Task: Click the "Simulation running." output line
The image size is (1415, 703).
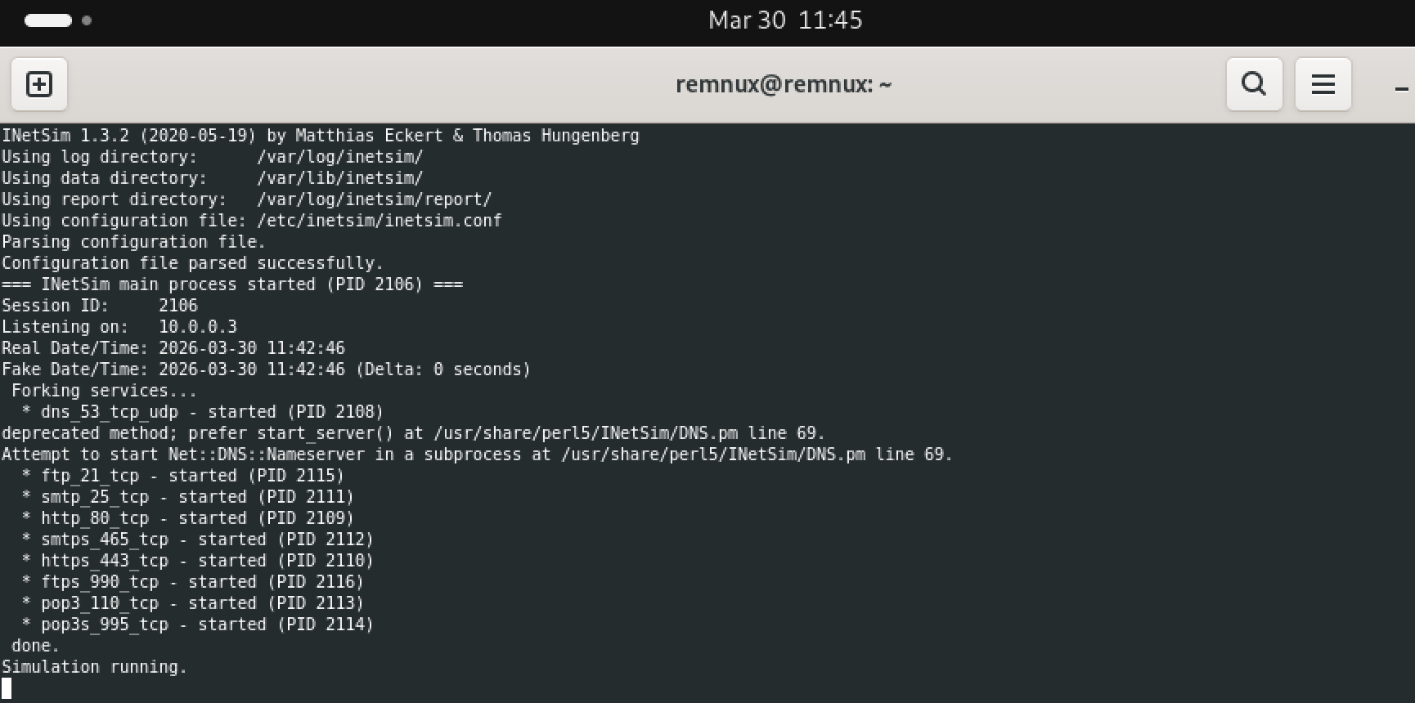Action: [94, 667]
